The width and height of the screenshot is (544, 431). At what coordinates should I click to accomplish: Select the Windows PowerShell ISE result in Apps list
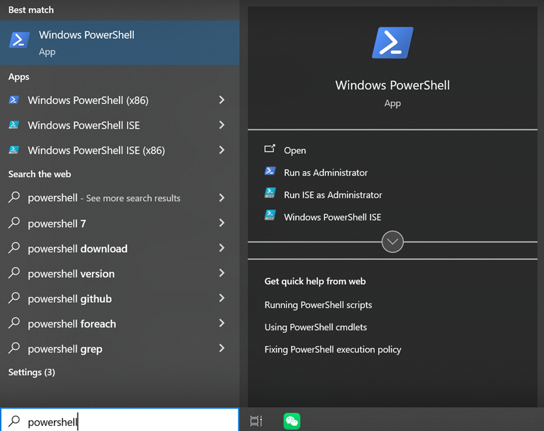coord(119,125)
